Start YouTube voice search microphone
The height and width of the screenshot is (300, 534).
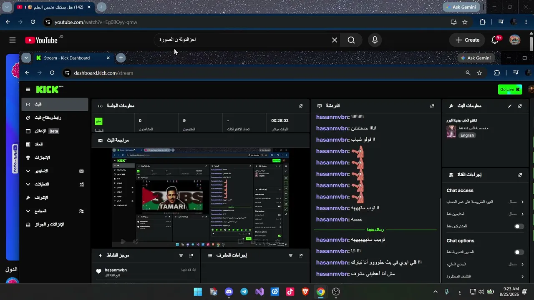(375, 40)
